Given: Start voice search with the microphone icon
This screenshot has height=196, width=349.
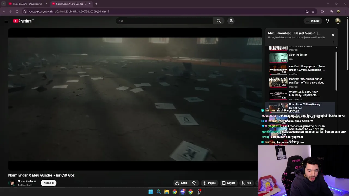Looking at the screenshot, I should pyautogui.click(x=231, y=21).
